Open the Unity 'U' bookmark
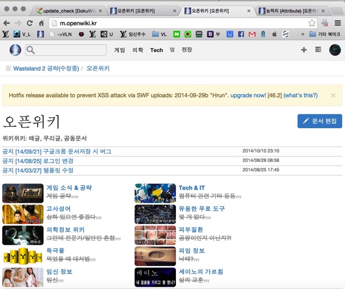345x289 pixels. pyautogui.click(x=107, y=34)
